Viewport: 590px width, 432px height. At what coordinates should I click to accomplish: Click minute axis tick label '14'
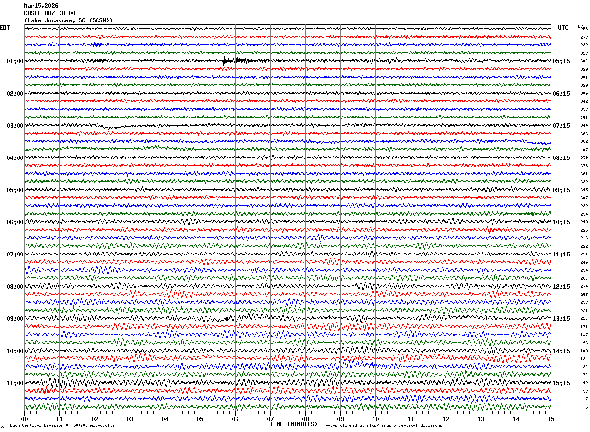coord(516,419)
